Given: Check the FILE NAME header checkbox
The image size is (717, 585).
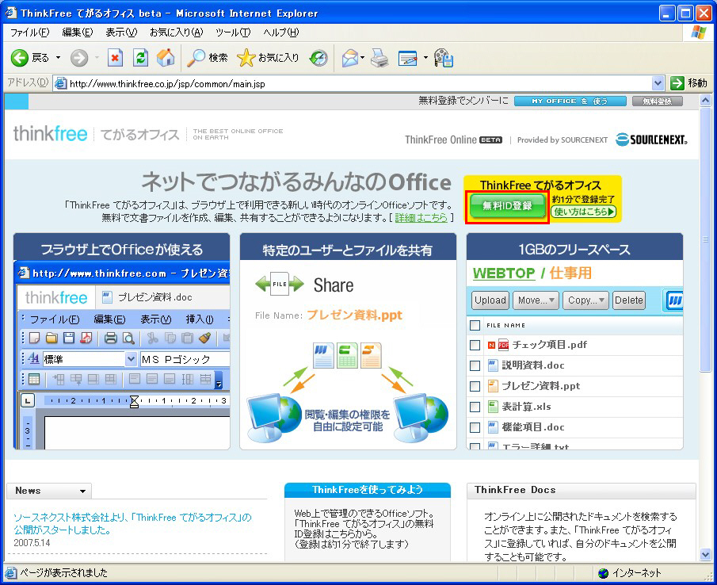Looking at the screenshot, I should (475, 325).
